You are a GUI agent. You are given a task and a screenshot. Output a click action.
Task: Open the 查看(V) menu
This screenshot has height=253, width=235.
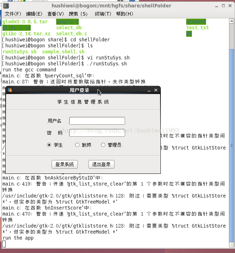tap(55, 14)
